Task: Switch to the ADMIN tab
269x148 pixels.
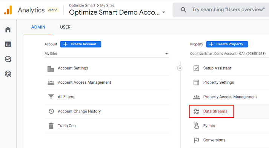Action: (x=38, y=27)
